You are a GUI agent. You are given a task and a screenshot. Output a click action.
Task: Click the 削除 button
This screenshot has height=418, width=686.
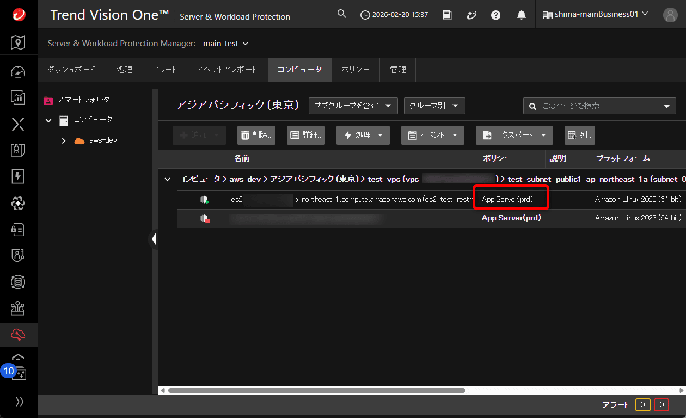tap(256, 135)
